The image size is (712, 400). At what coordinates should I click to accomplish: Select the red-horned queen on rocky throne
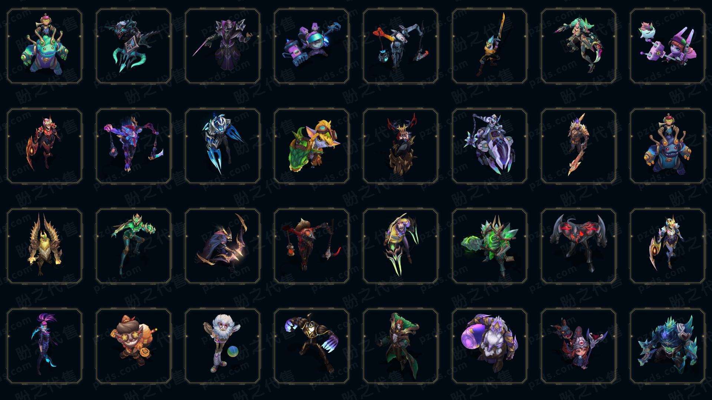[x=400, y=146]
